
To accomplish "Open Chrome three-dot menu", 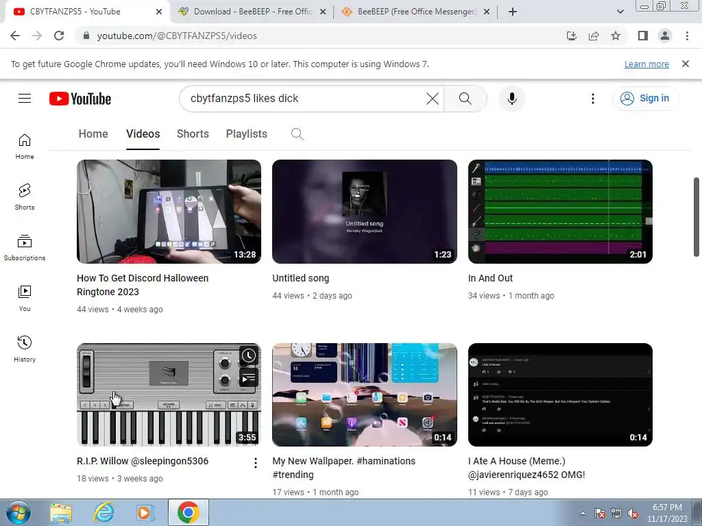I will [687, 36].
